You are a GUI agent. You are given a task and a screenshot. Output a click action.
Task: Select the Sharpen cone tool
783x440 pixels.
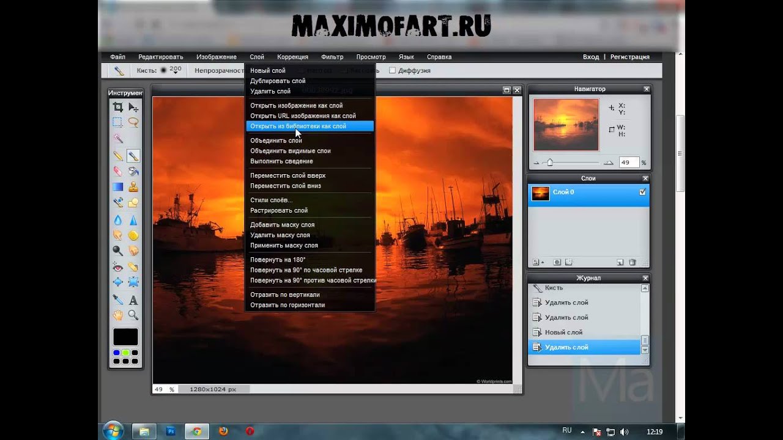[133, 219]
